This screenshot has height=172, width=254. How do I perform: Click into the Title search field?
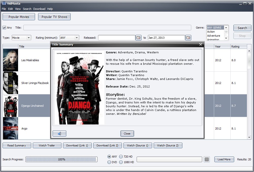107,28
